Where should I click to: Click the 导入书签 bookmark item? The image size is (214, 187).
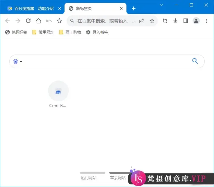pyautogui.click(x=97, y=32)
